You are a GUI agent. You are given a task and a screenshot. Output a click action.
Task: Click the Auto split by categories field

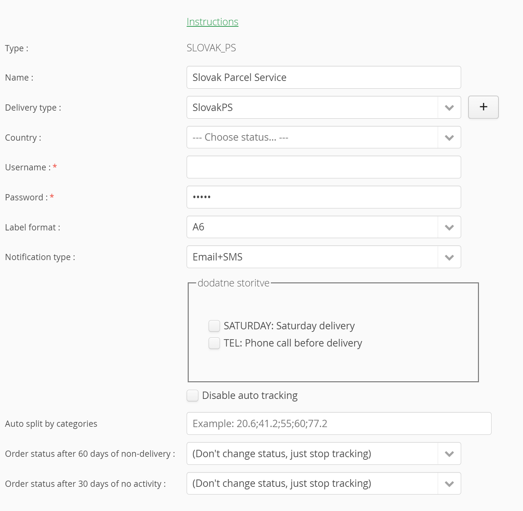click(x=339, y=423)
